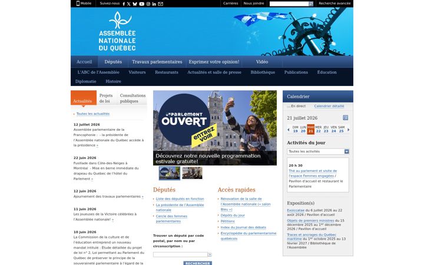Select the second carousel thumbnail

pyautogui.click(x=192, y=173)
